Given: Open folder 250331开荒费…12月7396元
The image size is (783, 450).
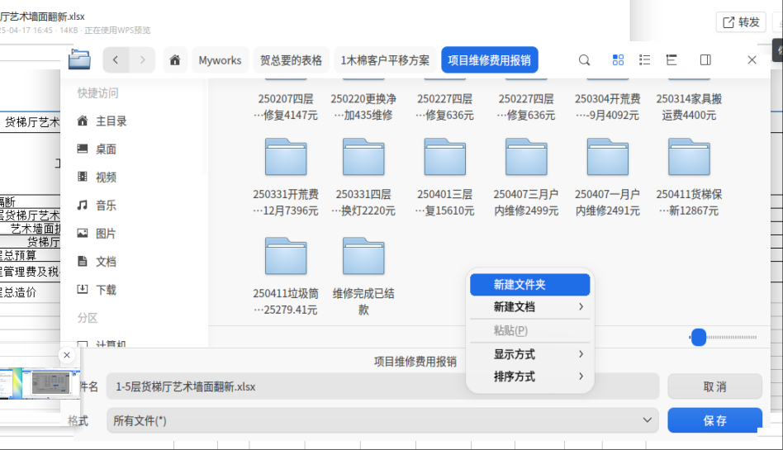Looking at the screenshot, I should point(286,178).
